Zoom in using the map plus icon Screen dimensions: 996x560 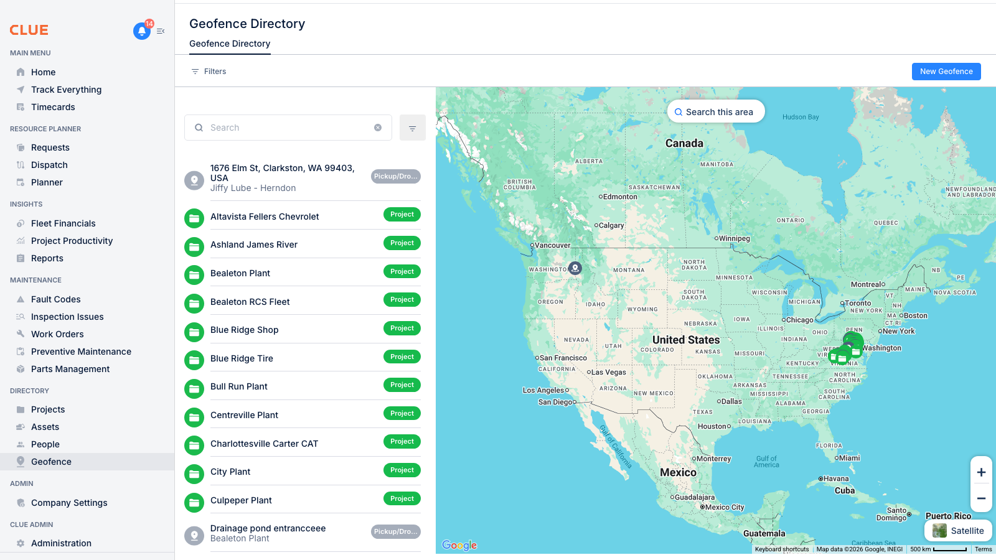tap(981, 472)
